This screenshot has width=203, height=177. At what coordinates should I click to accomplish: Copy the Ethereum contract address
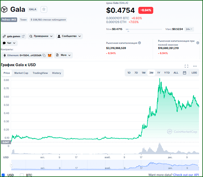click(x=44, y=56)
